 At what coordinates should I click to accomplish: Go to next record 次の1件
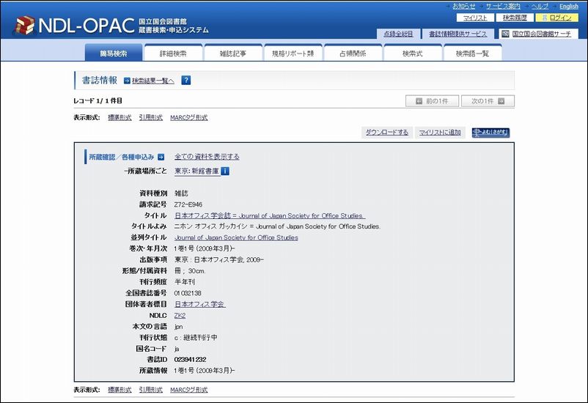488,101
